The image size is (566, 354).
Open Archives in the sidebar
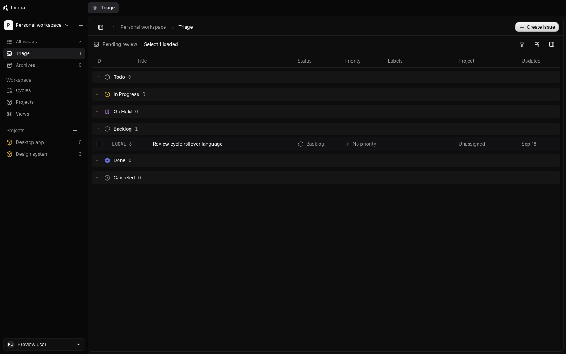[x=44, y=65]
